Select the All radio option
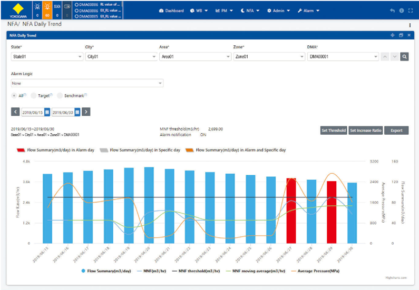419x290 pixels. pyautogui.click(x=14, y=96)
